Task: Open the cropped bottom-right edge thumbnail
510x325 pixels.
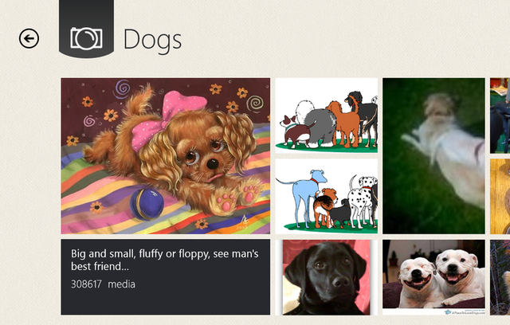Action: click(500, 277)
